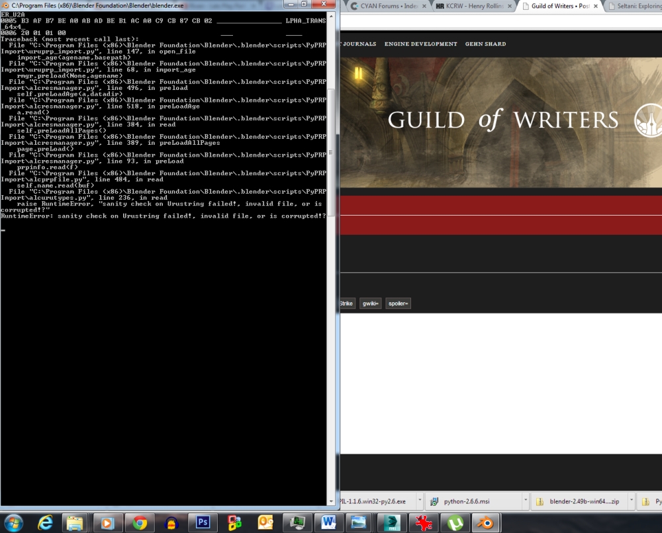The image size is (662, 533).
Task: Open the blender-2.49b-win64 zip download
Action: 585,501
